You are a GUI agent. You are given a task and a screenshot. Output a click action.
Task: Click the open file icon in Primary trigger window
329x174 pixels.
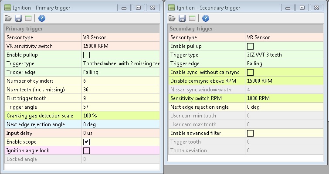8,18
